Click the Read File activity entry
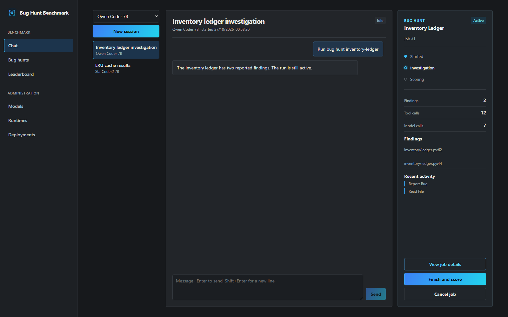 416,191
